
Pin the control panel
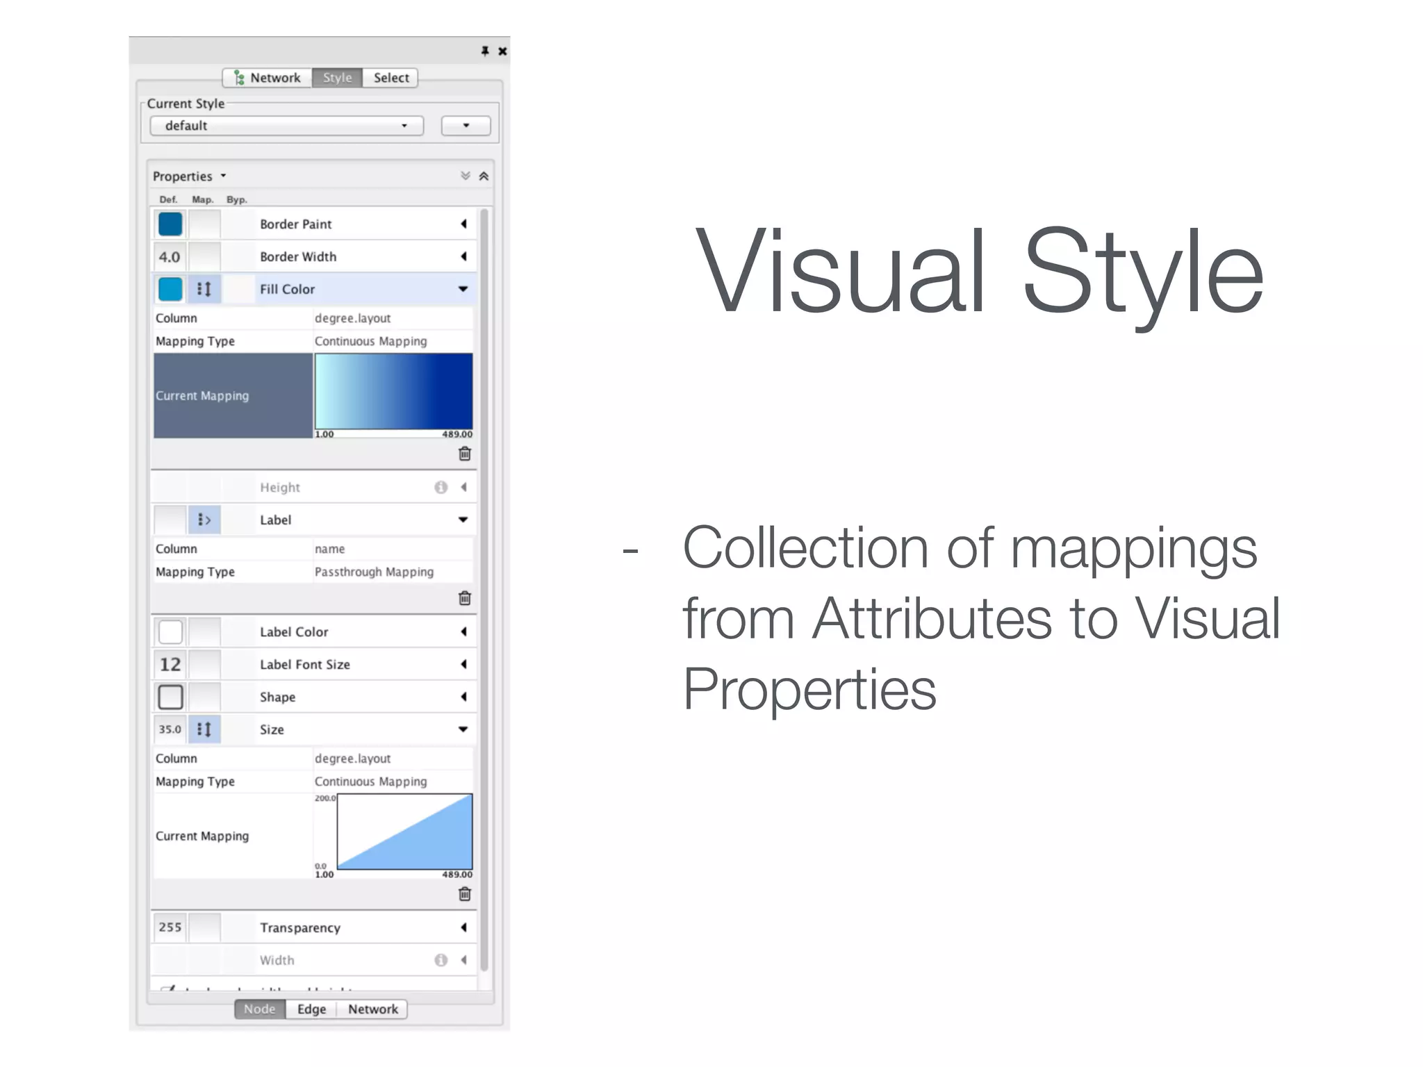[485, 51]
